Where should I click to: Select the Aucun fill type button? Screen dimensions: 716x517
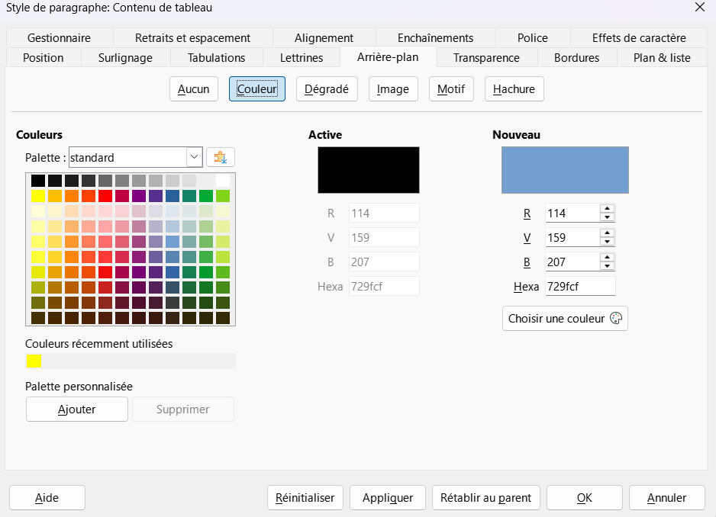click(194, 89)
